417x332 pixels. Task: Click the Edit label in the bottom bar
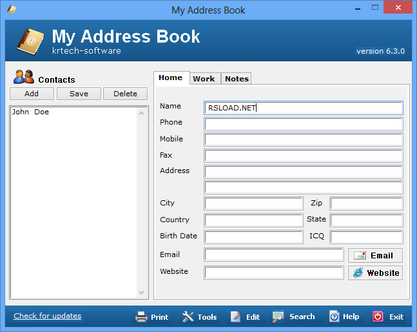pyautogui.click(x=253, y=317)
